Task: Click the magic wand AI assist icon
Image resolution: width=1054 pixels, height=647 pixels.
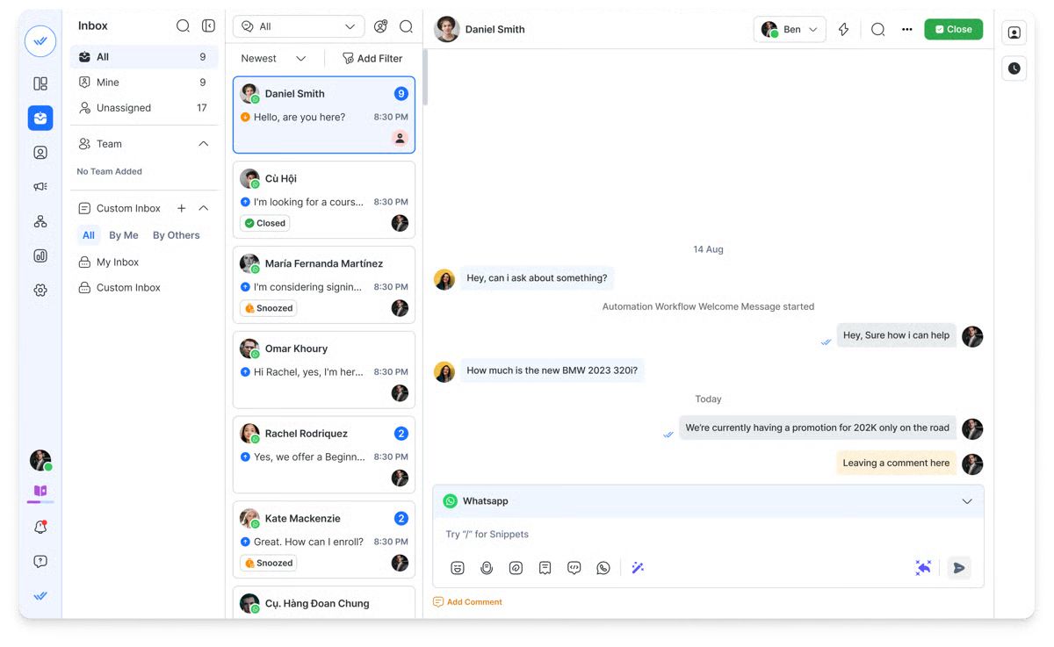Action: pyautogui.click(x=638, y=568)
